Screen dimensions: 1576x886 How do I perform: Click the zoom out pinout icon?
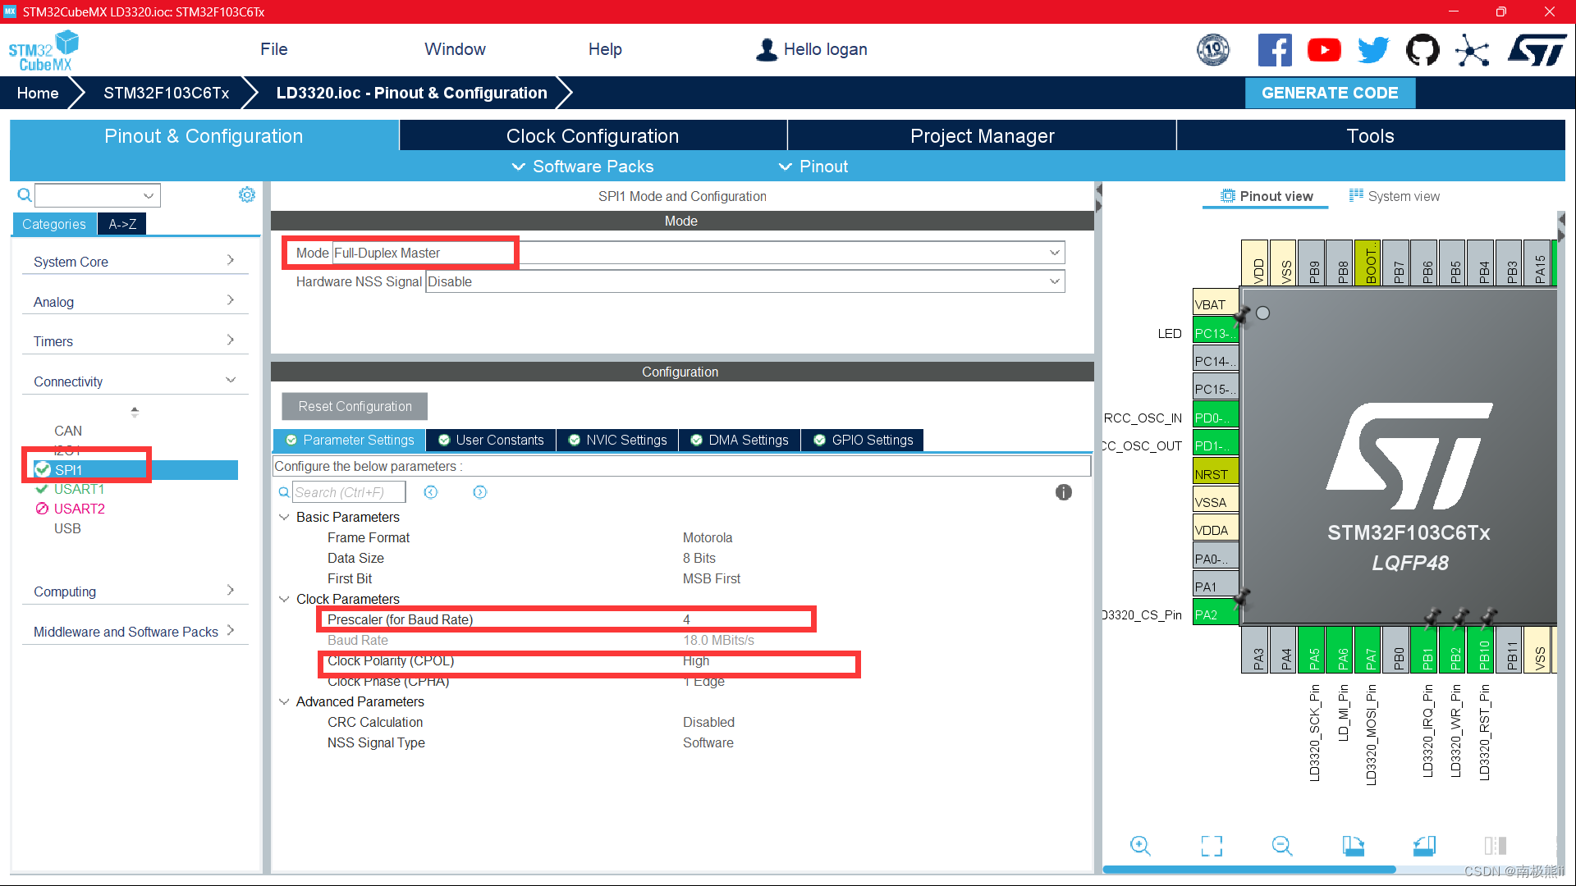[x=1282, y=846]
